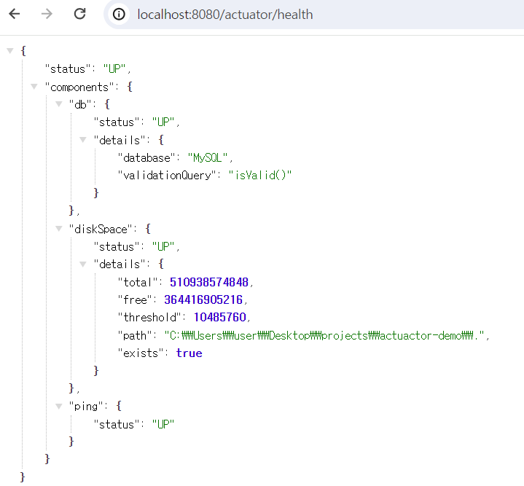The width and height of the screenshot is (524, 486).
Task: Click the "path" key
Action: 135,335
